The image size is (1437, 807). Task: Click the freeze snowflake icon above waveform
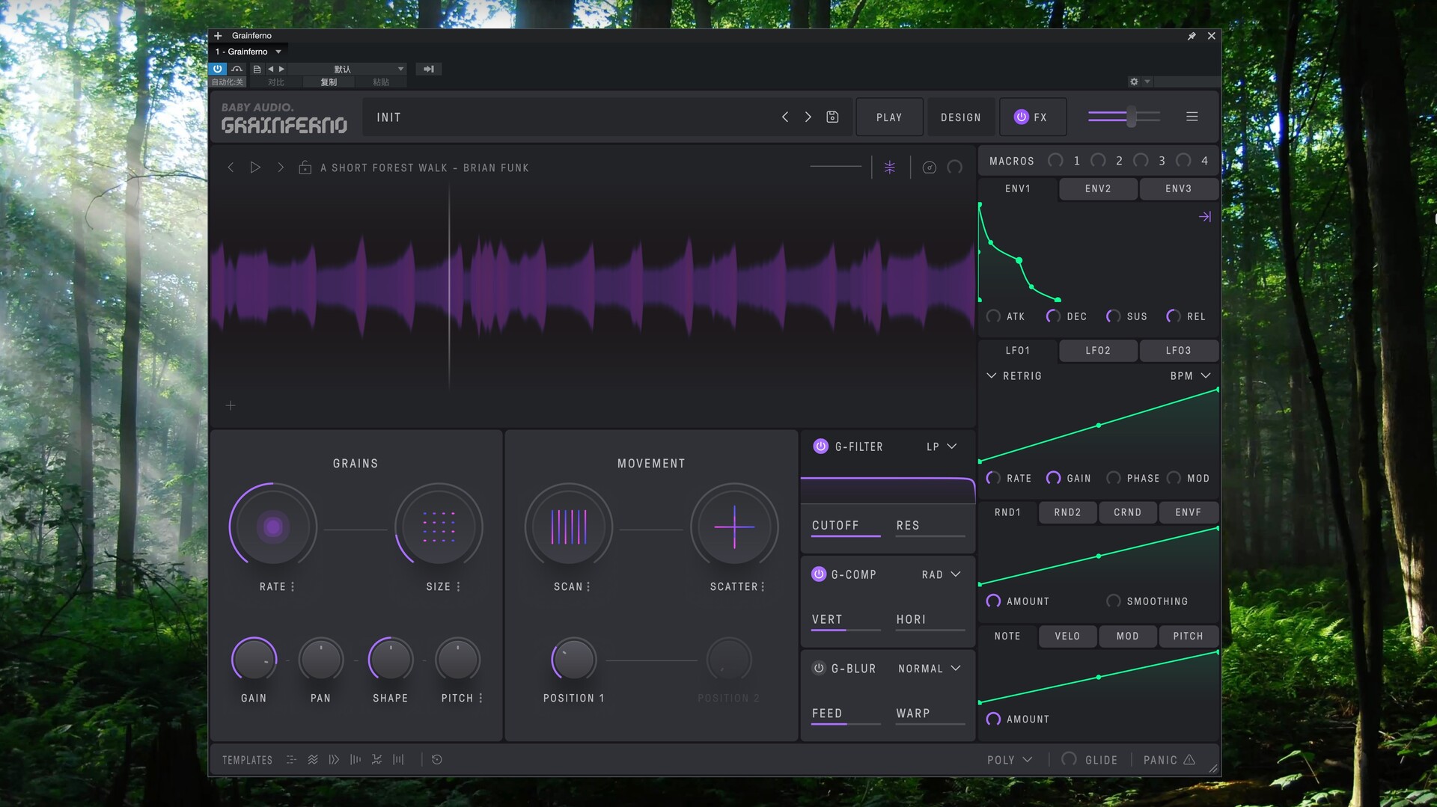(x=890, y=168)
